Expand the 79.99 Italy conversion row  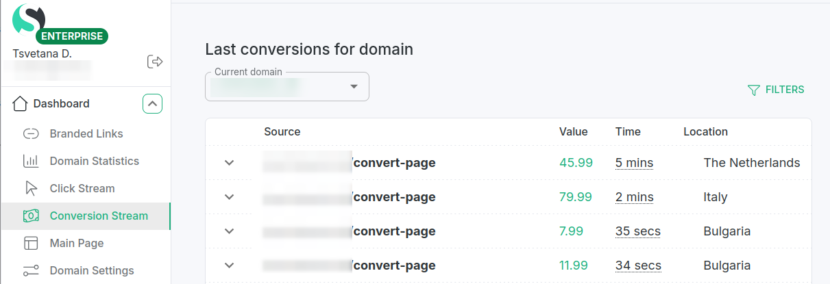click(x=230, y=197)
